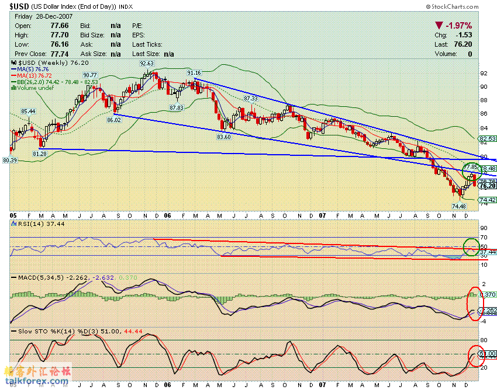Open the StockCharts.com link at top right
Viewport: 497px width, 390px height.
pos(452,6)
